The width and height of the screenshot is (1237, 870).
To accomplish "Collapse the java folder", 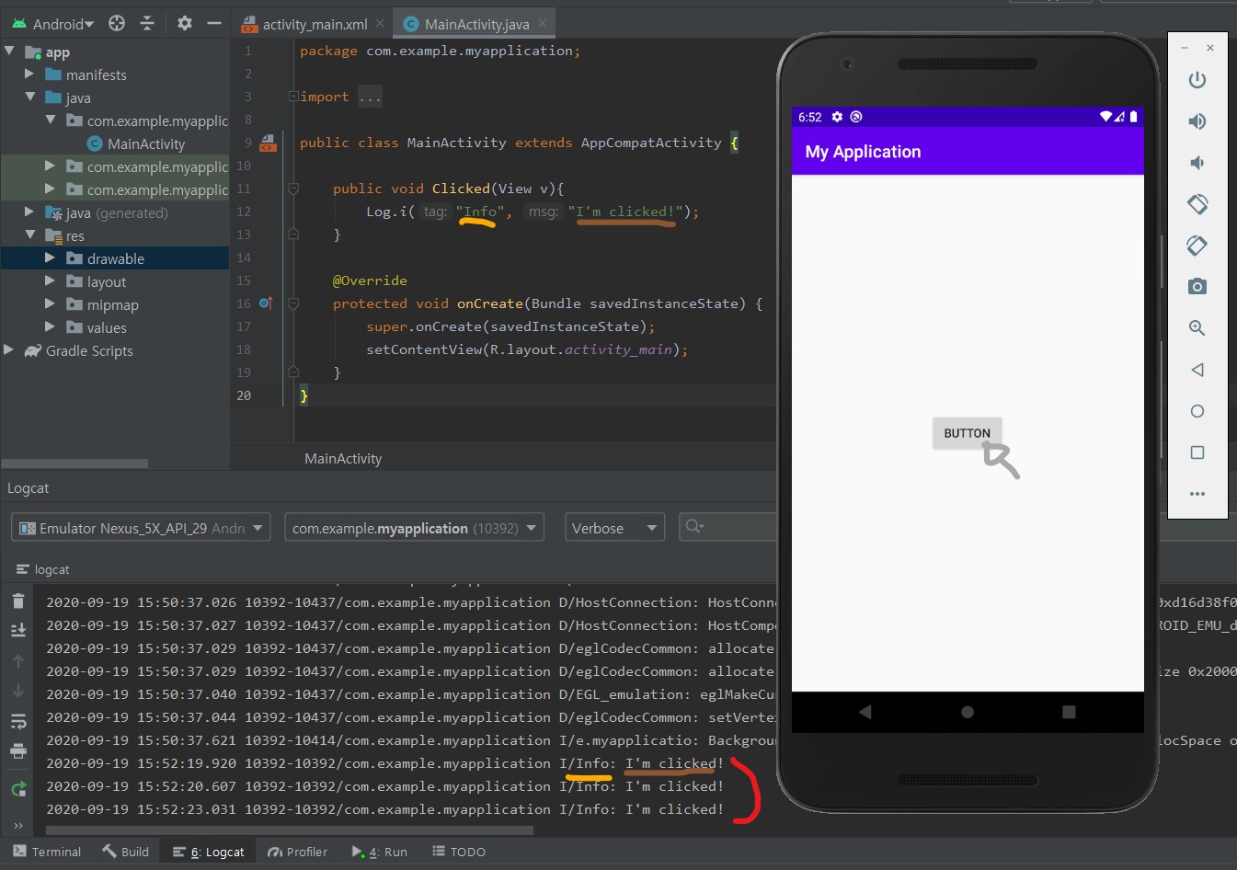I will coord(29,97).
